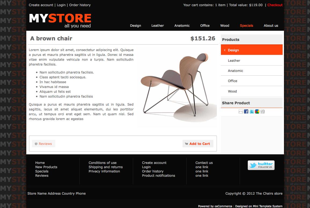Open Shipping and returns footer link
310x208 pixels.
tap(105, 167)
